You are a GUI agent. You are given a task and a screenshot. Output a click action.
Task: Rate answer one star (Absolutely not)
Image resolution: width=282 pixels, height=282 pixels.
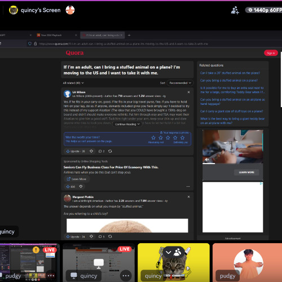point(153,138)
